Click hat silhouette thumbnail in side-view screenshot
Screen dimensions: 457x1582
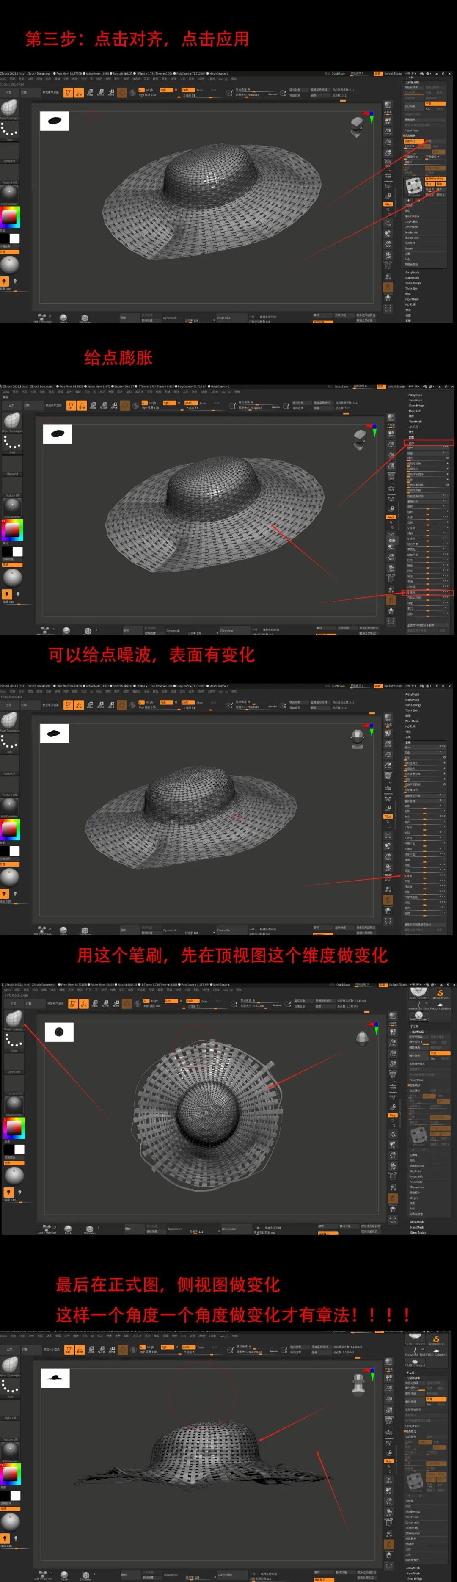[x=55, y=1378]
